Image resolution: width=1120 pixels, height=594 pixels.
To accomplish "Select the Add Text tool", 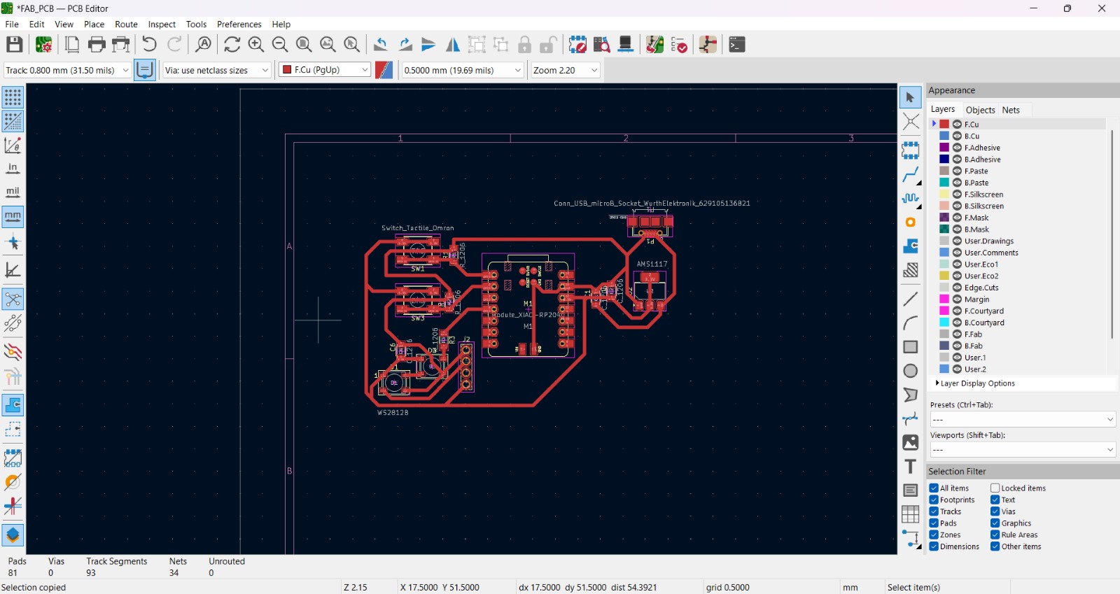I will click(910, 467).
